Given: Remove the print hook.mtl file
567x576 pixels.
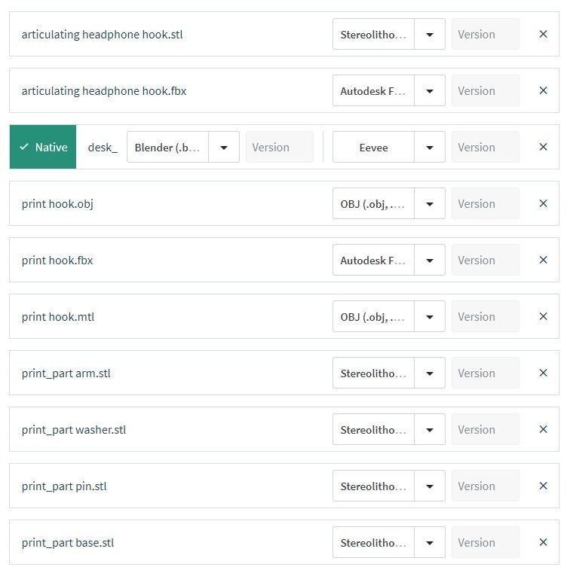Looking at the screenshot, I should pos(543,317).
